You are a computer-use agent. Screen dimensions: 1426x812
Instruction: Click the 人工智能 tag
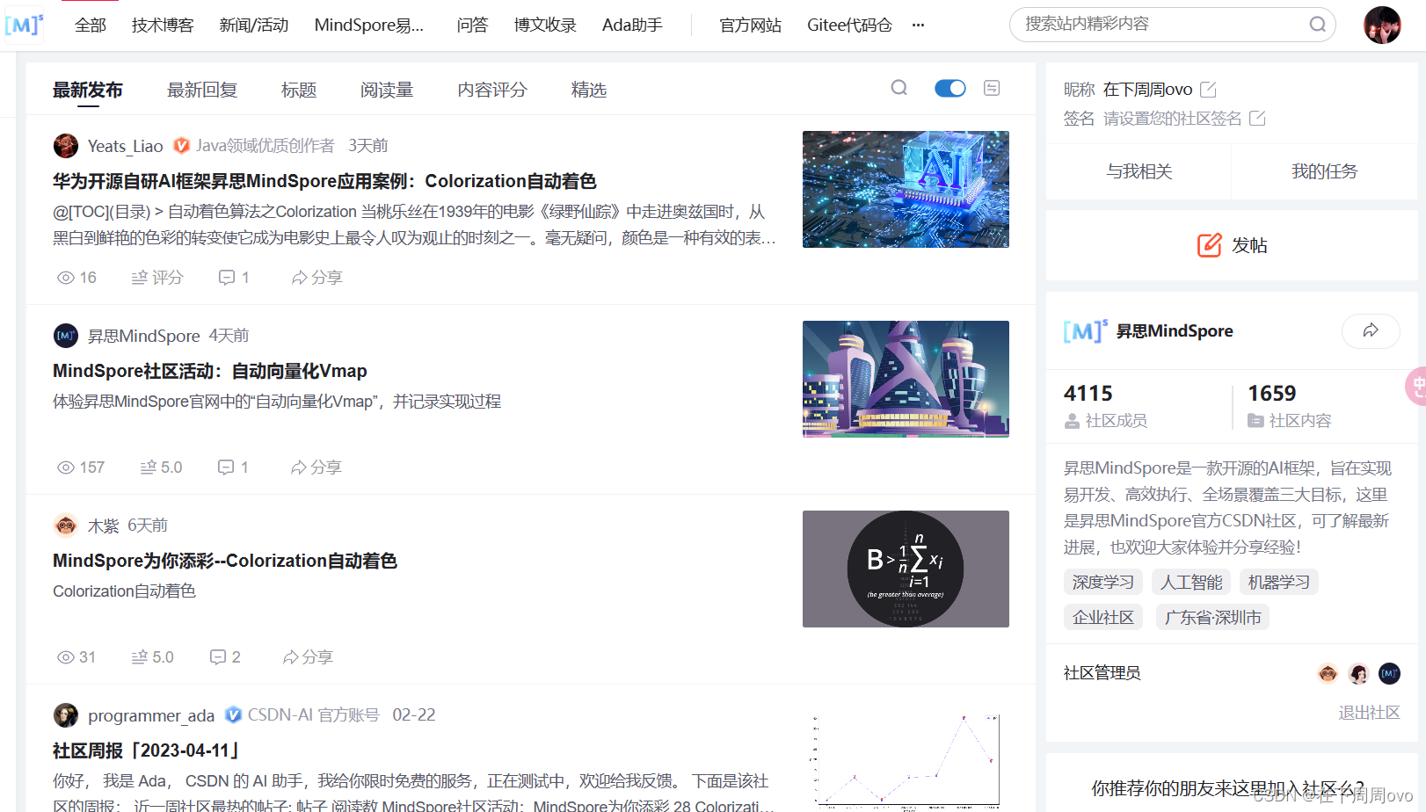coord(1191,583)
